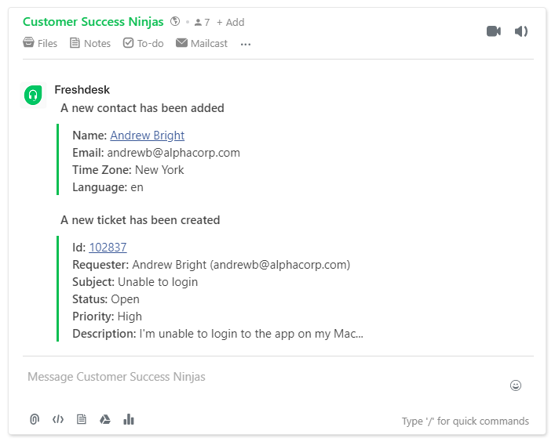
Task: Click the Requester line of ticket
Action: coord(211,265)
